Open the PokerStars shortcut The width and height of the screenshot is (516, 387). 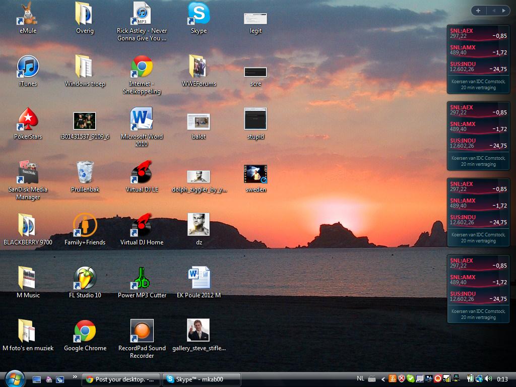(x=28, y=119)
